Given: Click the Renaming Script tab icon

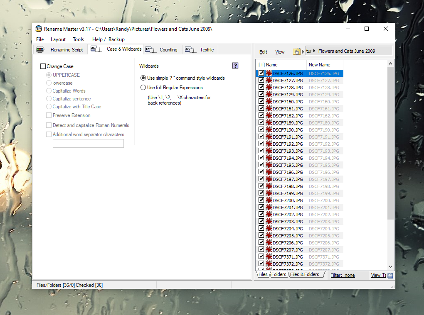Looking at the screenshot, I should (x=40, y=50).
